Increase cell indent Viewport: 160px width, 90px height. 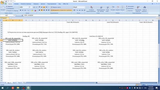49,10
